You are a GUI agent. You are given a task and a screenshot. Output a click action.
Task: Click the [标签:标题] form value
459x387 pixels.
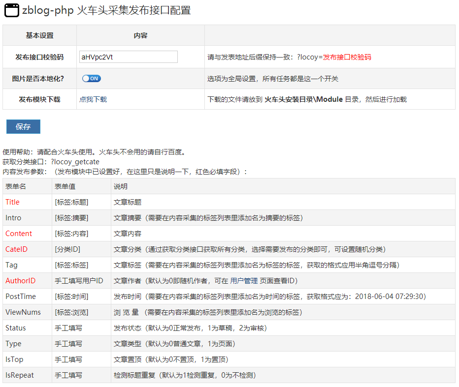[71, 202]
